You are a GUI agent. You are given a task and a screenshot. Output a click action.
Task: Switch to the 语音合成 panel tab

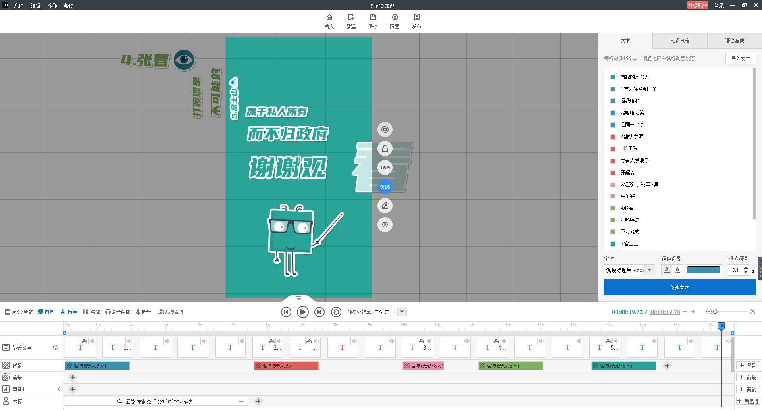click(735, 41)
